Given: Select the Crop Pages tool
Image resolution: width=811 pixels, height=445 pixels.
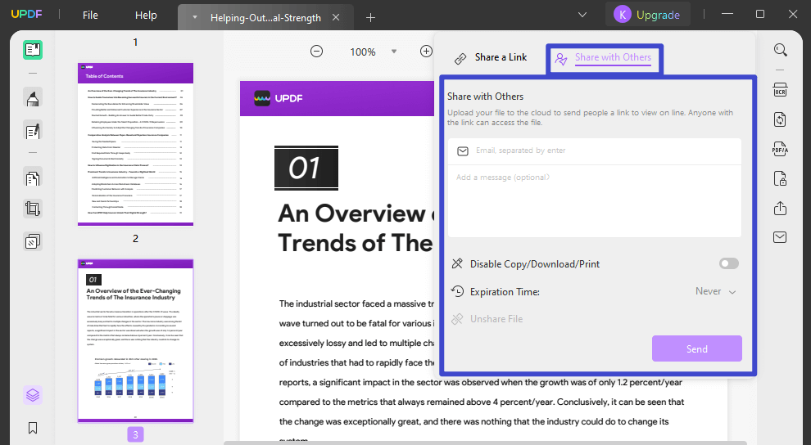Looking at the screenshot, I should [x=33, y=209].
